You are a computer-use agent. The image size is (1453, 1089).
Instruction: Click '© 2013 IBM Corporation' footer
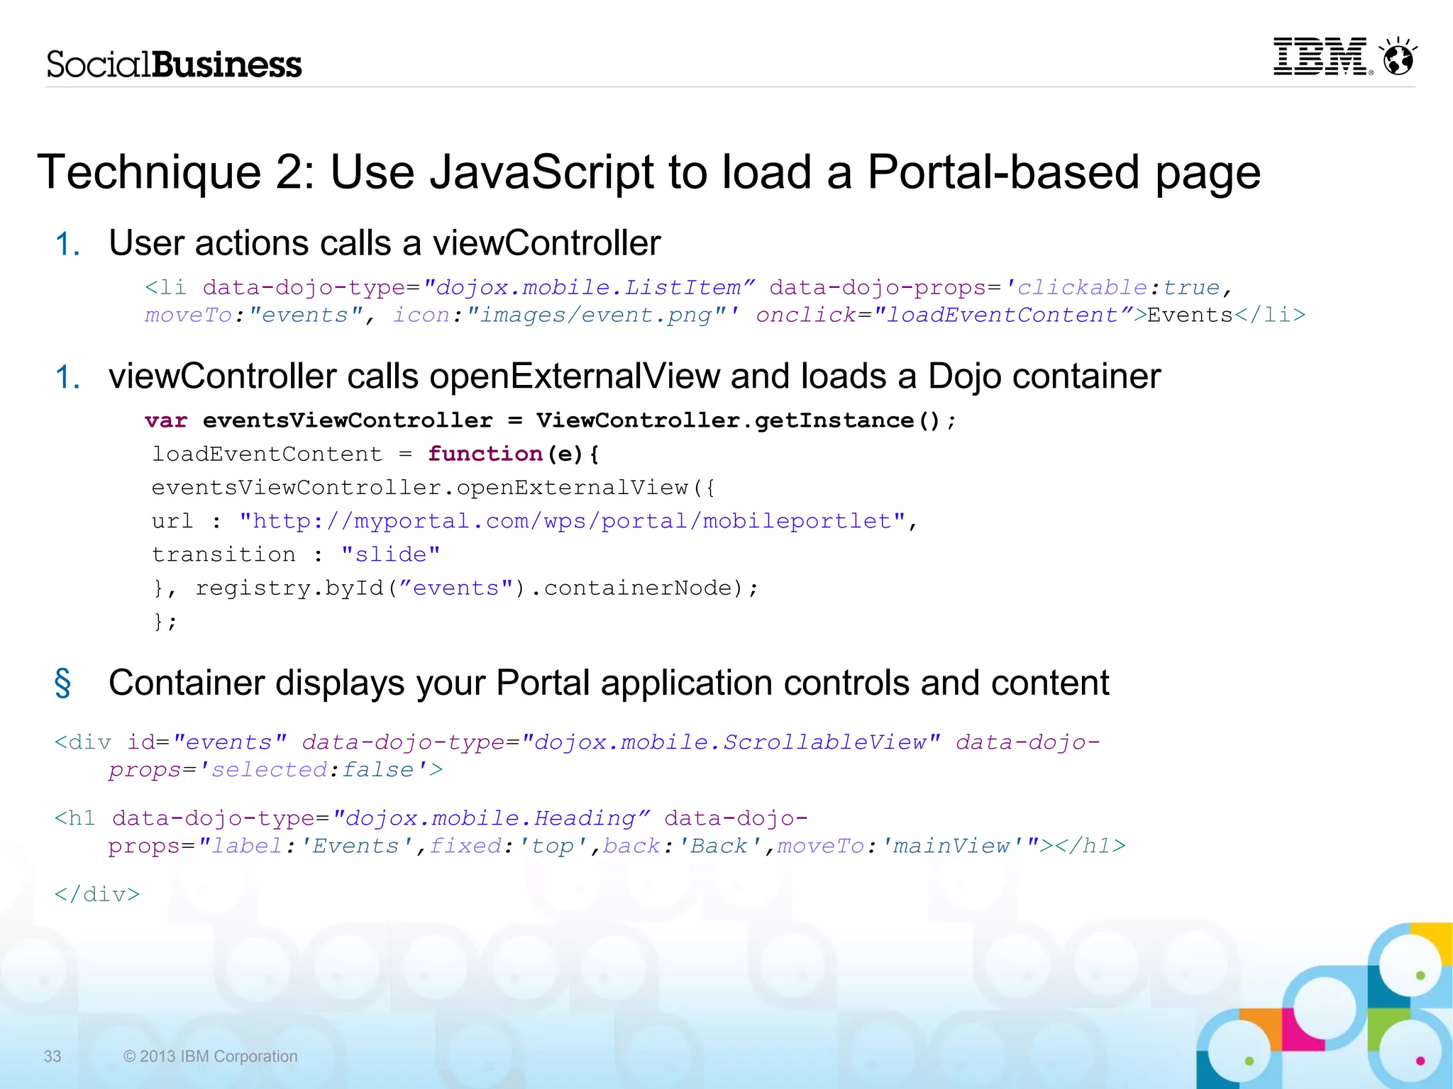pos(210,1056)
